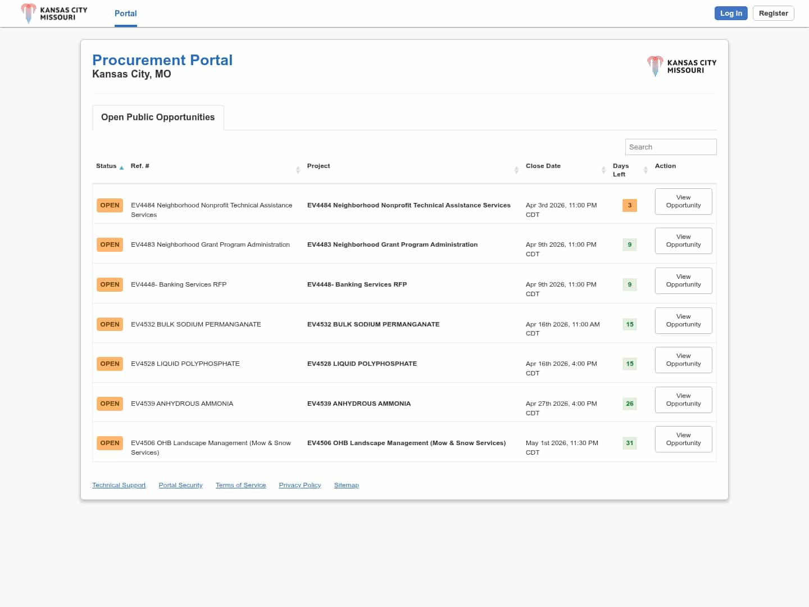809x607 pixels.
Task: Open the Portal navigation tab
Action: (125, 13)
